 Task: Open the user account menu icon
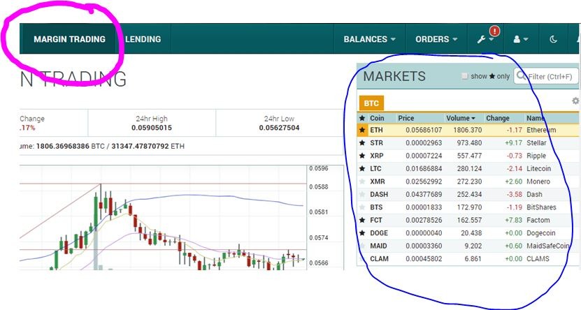tap(517, 39)
